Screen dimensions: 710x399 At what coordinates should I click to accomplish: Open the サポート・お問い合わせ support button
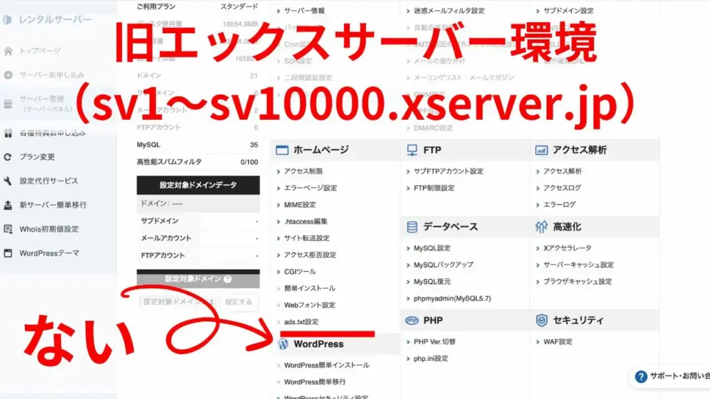670,376
